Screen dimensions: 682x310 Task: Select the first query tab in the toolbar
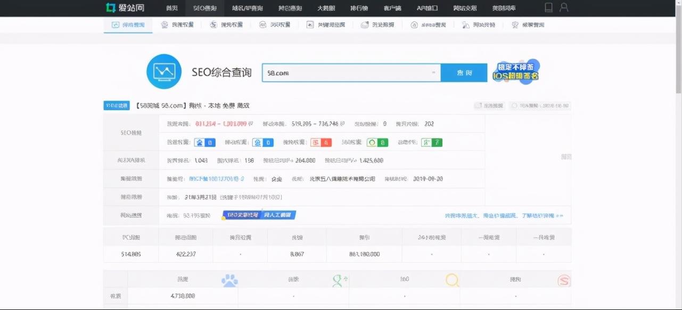[x=128, y=24]
